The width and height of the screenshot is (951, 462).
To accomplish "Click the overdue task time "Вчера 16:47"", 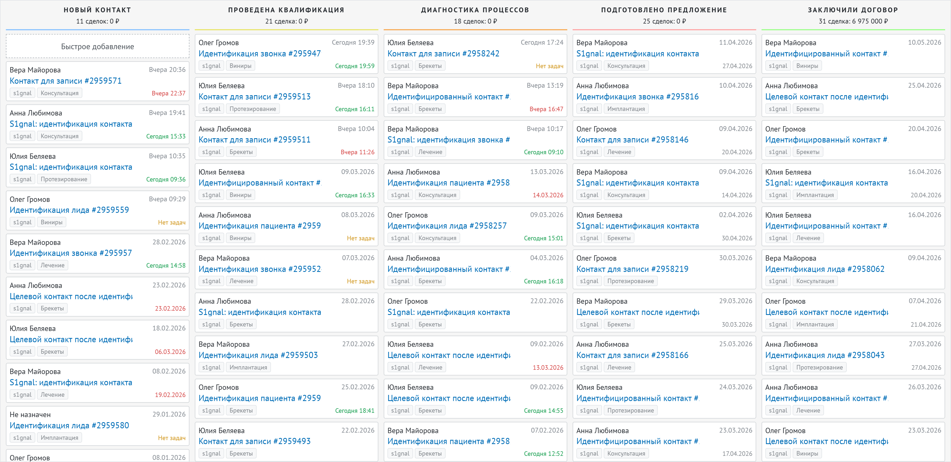I will (x=546, y=109).
